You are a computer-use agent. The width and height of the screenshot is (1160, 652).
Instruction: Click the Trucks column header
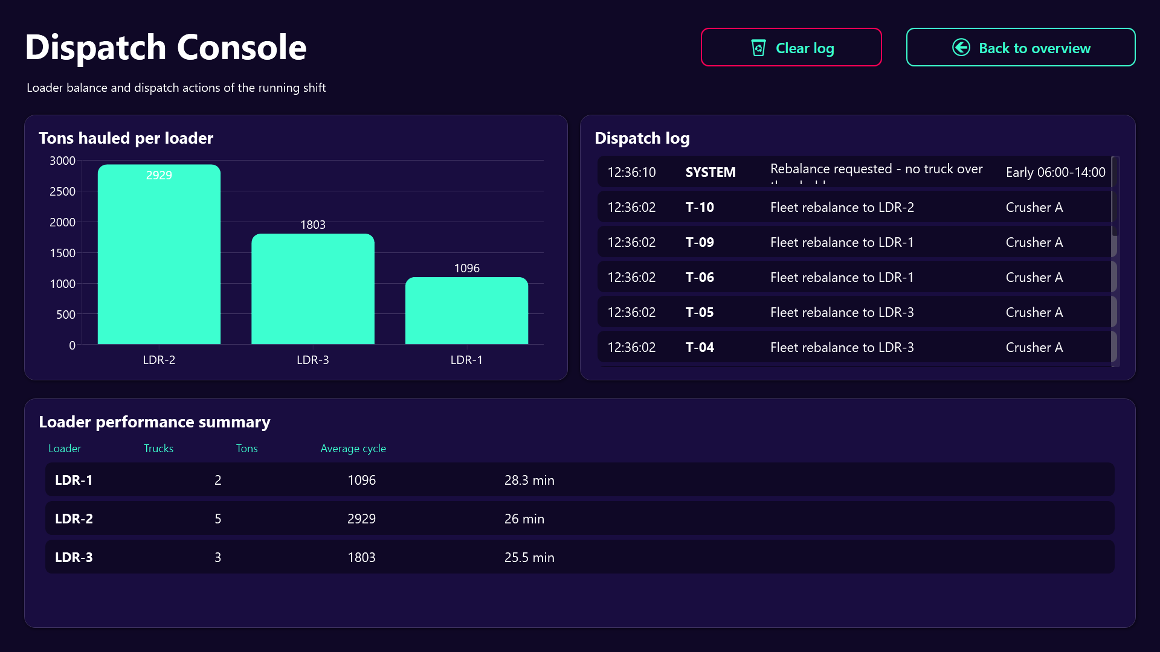coord(158,449)
